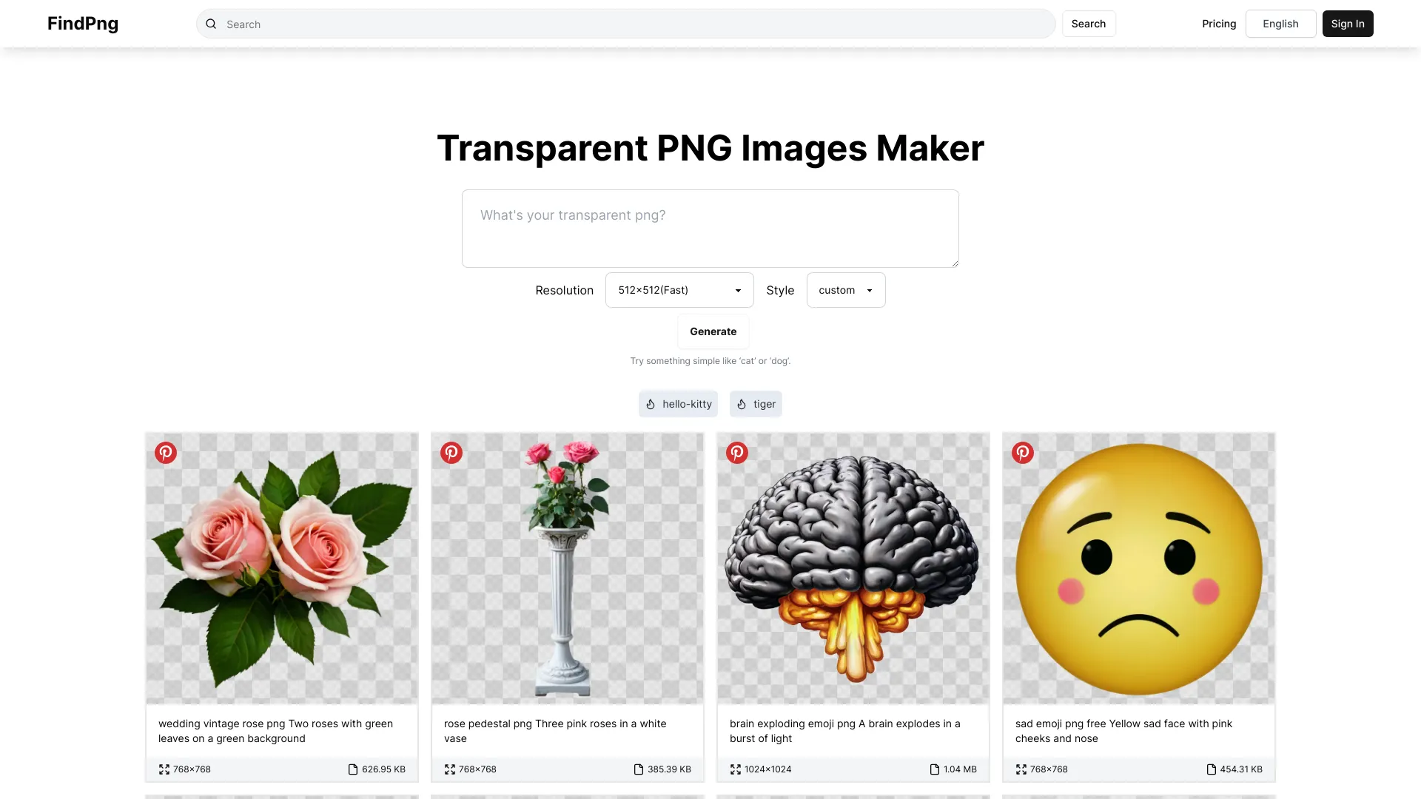Screen dimensions: 1421x799
Task: Switch language via the English selector
Action: [x=1280, y=23]
